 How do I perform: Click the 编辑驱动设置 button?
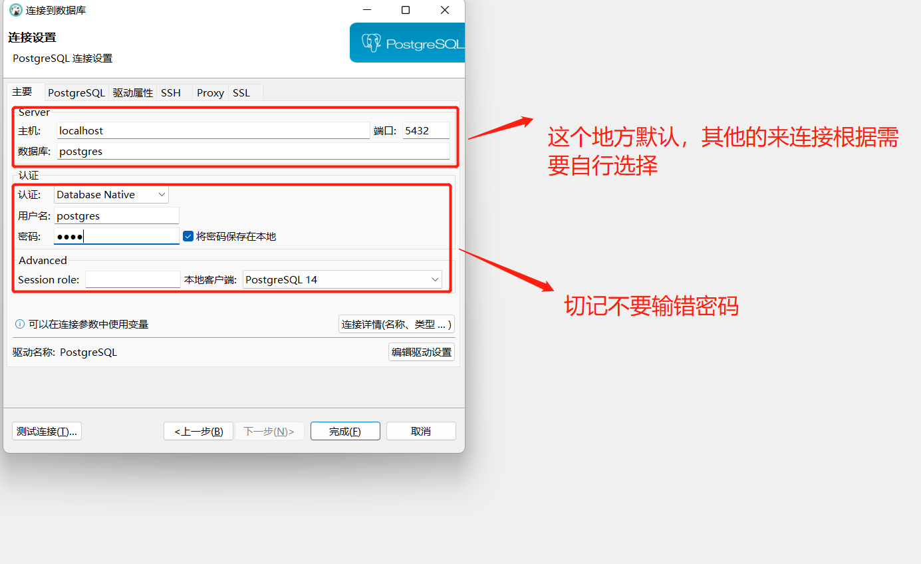(x=422, y=352)
